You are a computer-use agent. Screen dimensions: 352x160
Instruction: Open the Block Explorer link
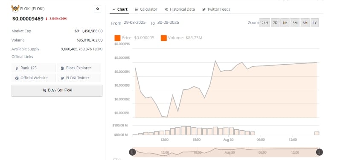click(79, 68)
